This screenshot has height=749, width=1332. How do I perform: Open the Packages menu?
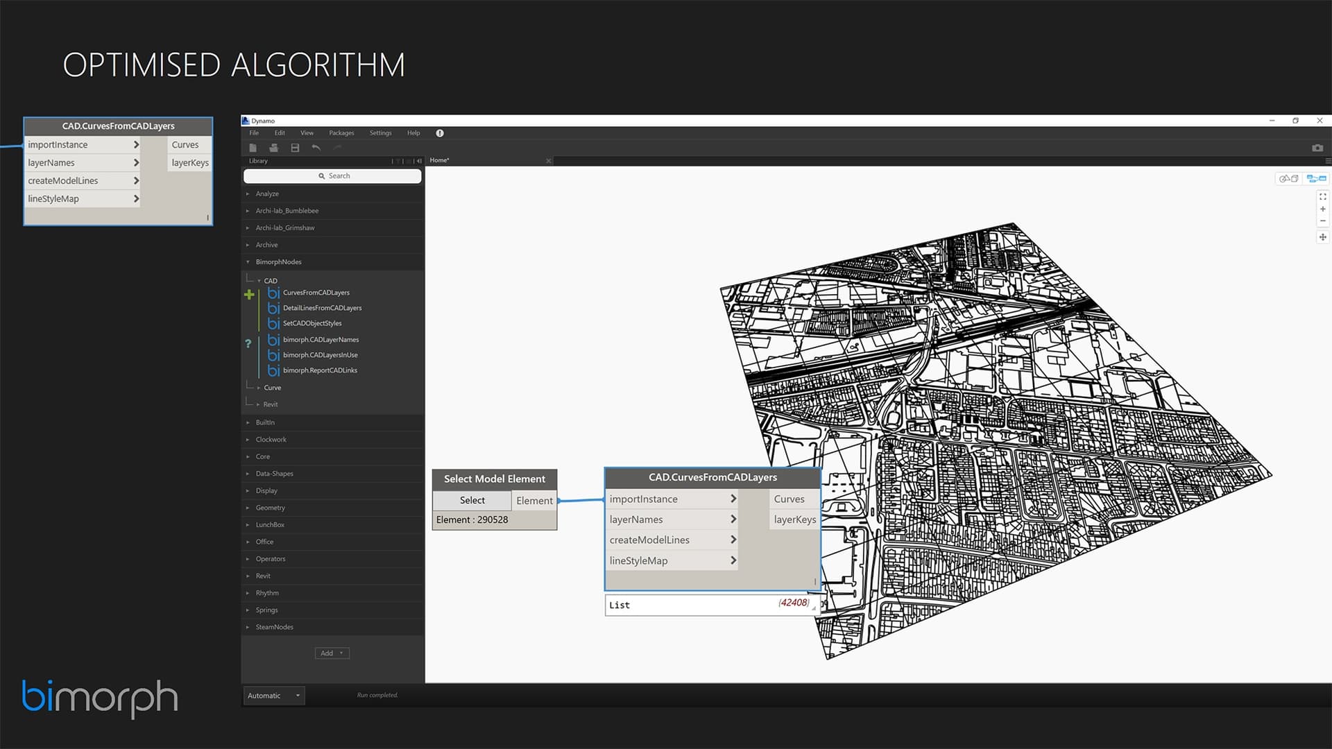(x=341, y=132)
